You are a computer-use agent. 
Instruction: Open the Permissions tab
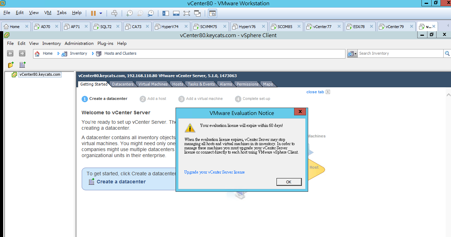click(x=247, y=84)
